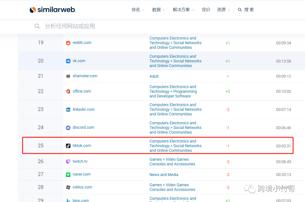This screenshot has width=305, height=202.
Task: Open the reddit.com link
Action: point(82,43)
